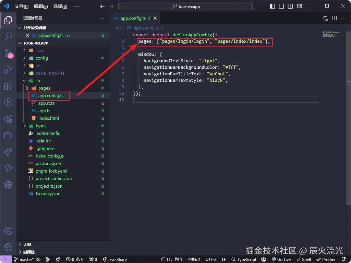Click the go back navigation arrow
Image resolution: width=351 pixels, height=263 pixels.
coord(102,6)
